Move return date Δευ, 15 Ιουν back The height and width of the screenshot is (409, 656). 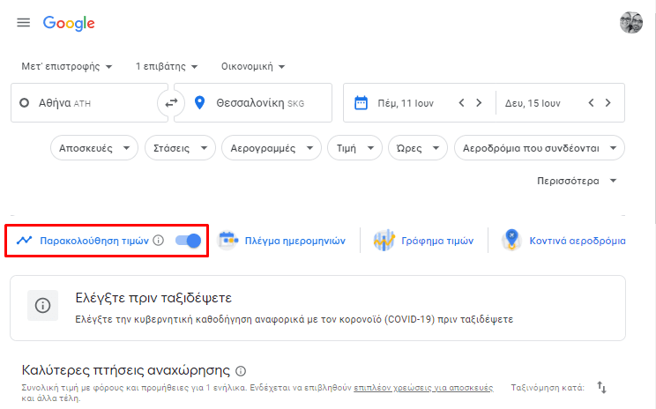coord(591,103)
